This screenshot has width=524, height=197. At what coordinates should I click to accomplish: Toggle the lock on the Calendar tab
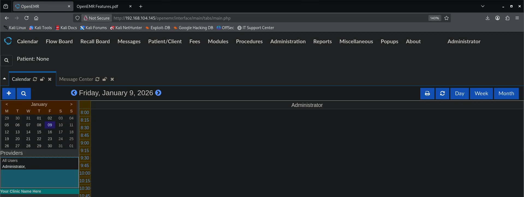point(42,79)
